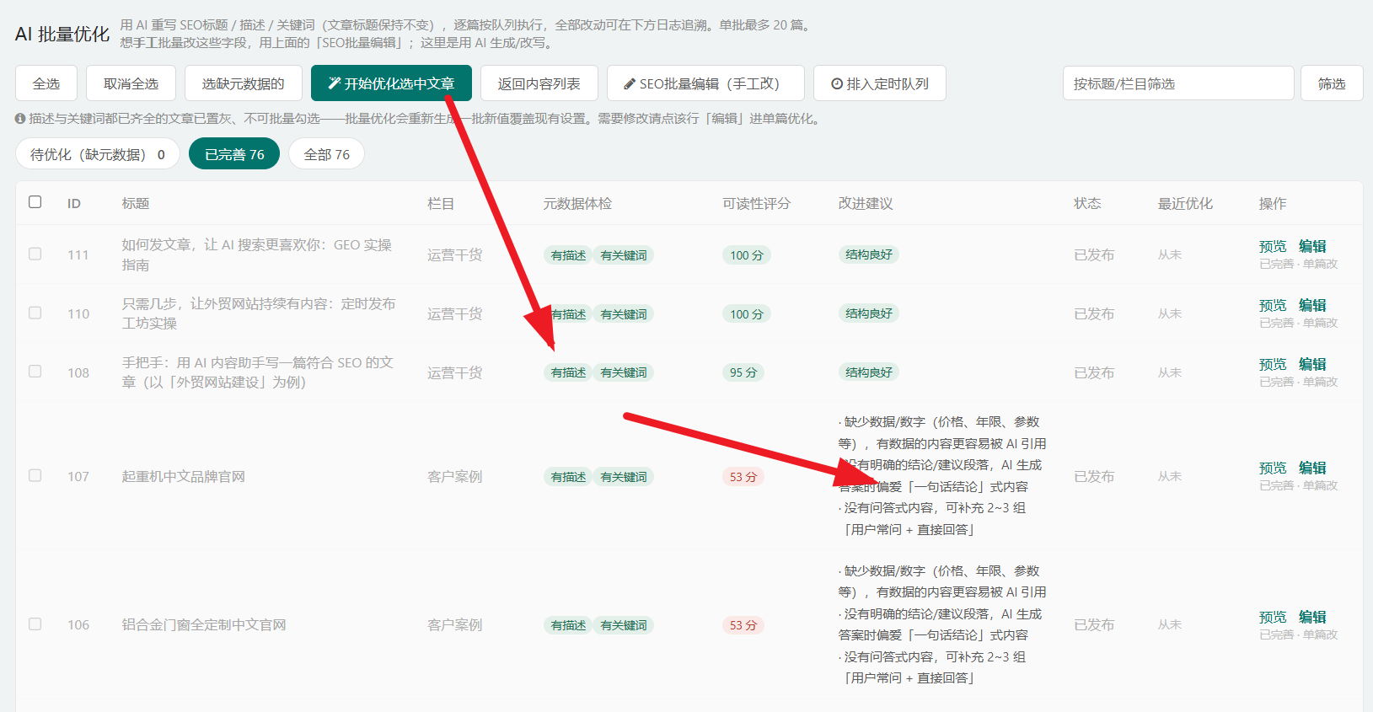The height and width of the screenshot is (712, 1373).
Task: Click the 53 分 score badge in row 107
Action: coord(743,477)
